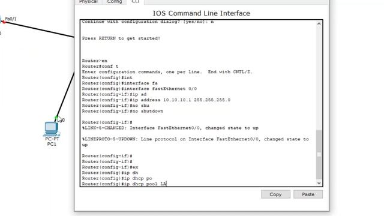Select the CLI tab
This screenshot has height=216, width=384.
pos(136,2)
